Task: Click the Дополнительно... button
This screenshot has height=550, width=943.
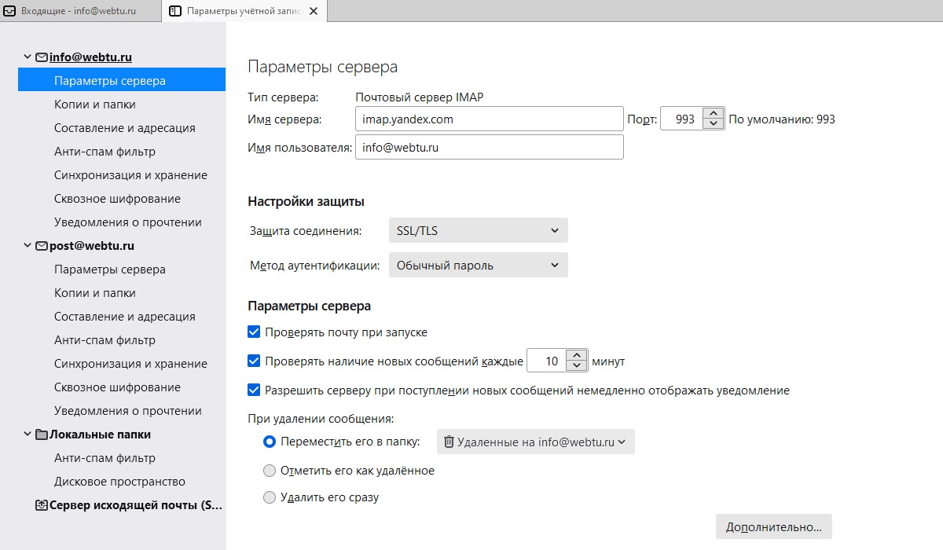Action: (x=773, y=526)
